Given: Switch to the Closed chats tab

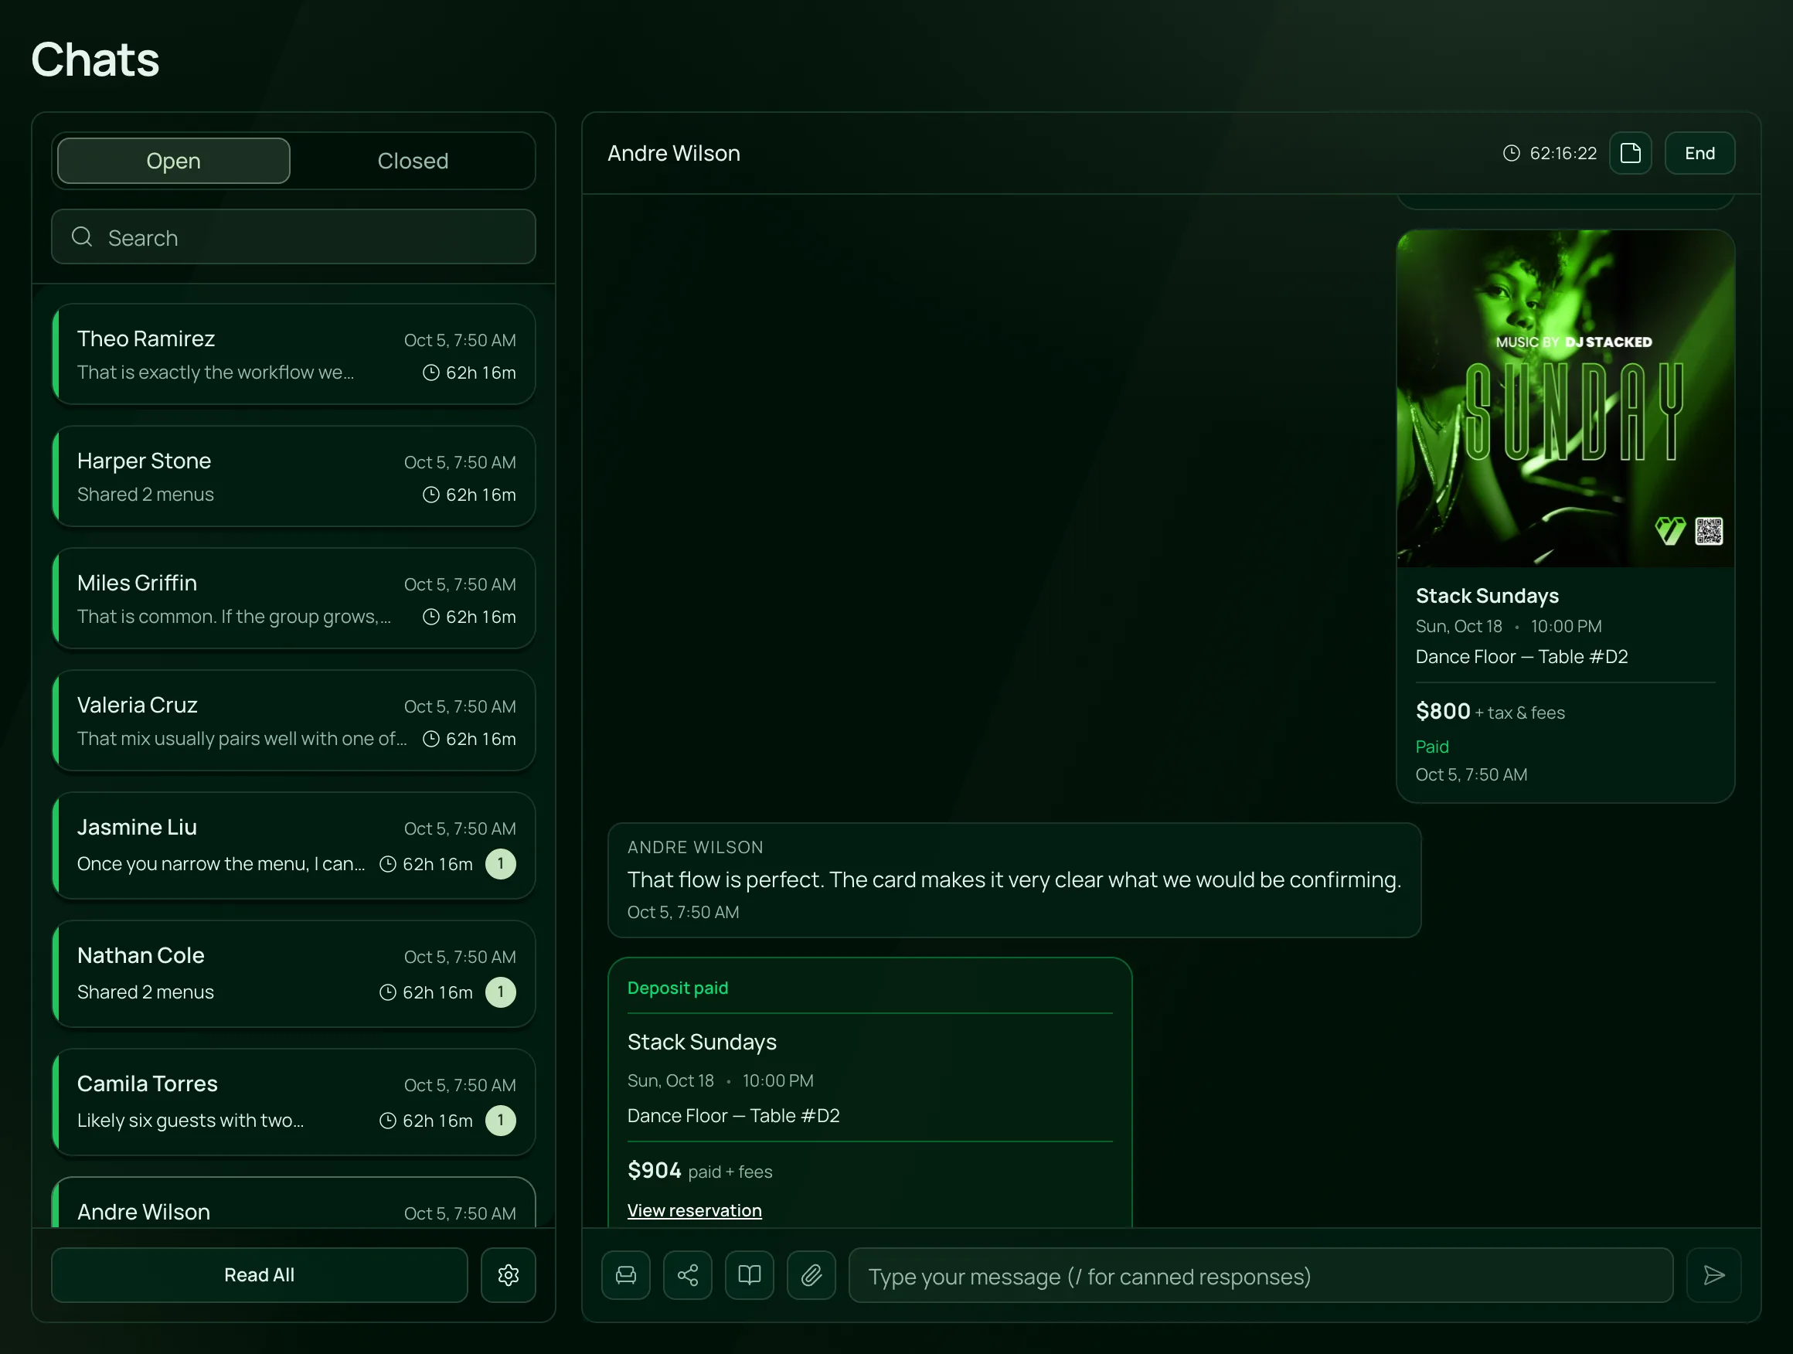Looking at the screenshot, I should pos(413,161).
